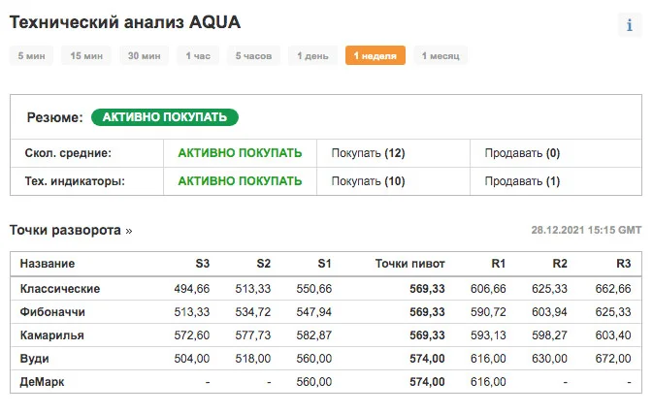Click the Название column header
The height and width of the screenshot is (414, 653).
pos(48,264)
